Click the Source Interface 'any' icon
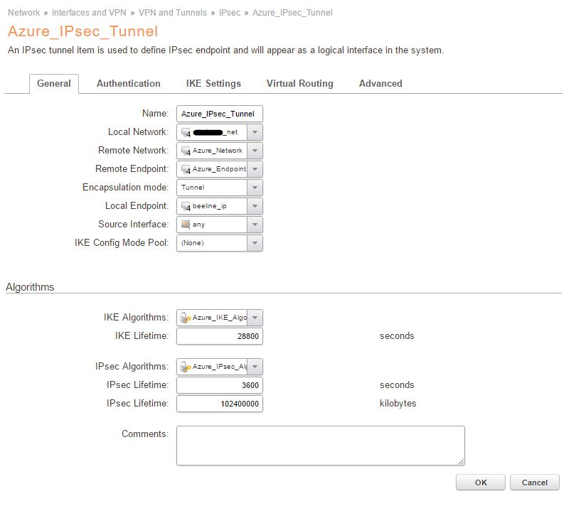The height and width of the screenshot is (506, 576). [186, 225]
